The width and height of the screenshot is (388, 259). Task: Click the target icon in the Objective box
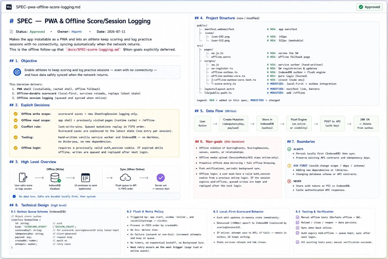click(17, 72)
